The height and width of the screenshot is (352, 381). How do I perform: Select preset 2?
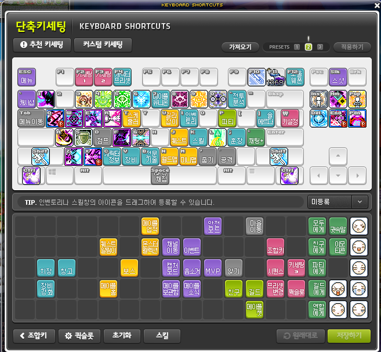click(309, 47)
